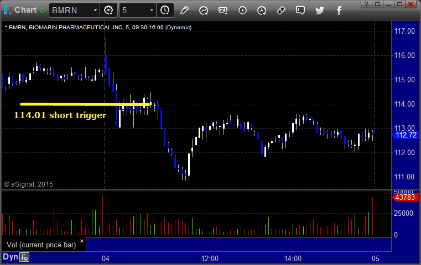Image resolution: width=421 pixels, height=265 pixels.
Task: Close the Vol study label
Action: (x=82, y=241)
